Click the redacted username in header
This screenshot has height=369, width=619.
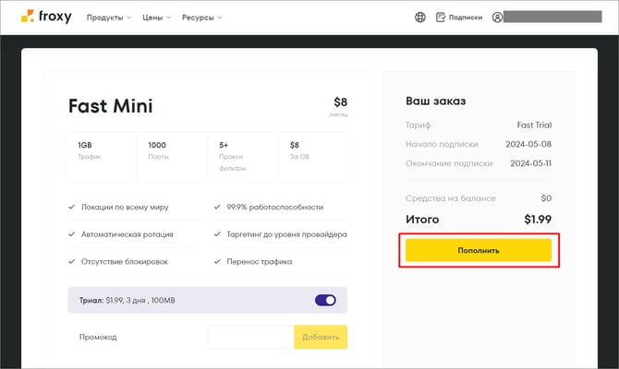tap(552, 17)
